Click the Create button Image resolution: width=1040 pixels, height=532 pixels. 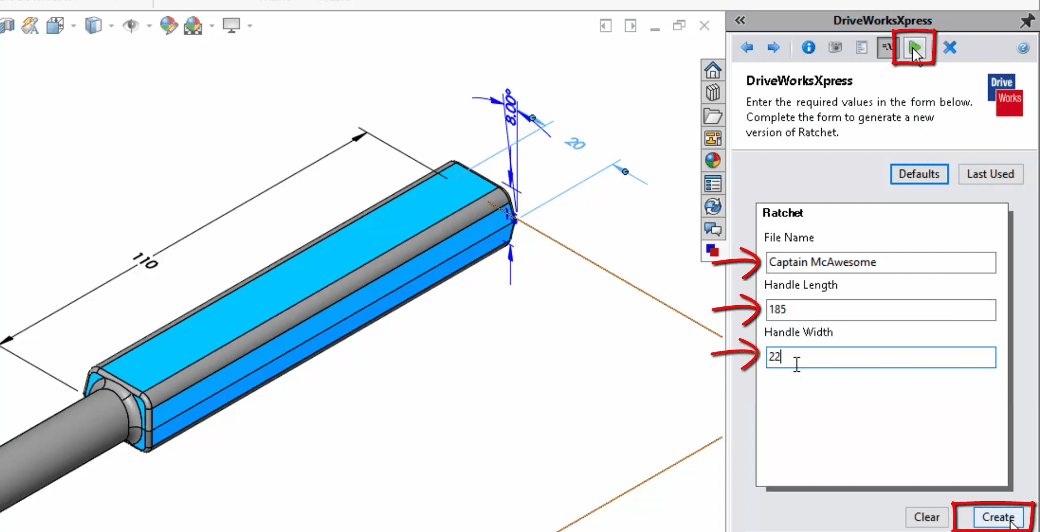pyautogui.click(x=998, y=517)
